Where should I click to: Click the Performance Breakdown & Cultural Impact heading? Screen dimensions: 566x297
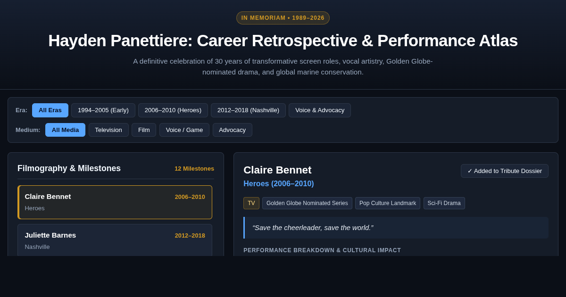pyautogui.click(x=322, y=250)
